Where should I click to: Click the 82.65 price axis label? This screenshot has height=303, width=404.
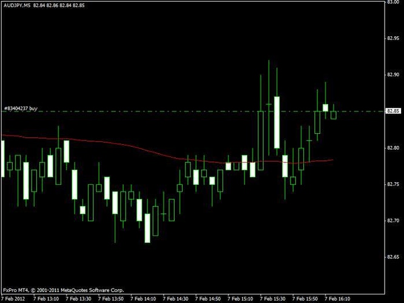pyautogui.click(x=393, y=257)
